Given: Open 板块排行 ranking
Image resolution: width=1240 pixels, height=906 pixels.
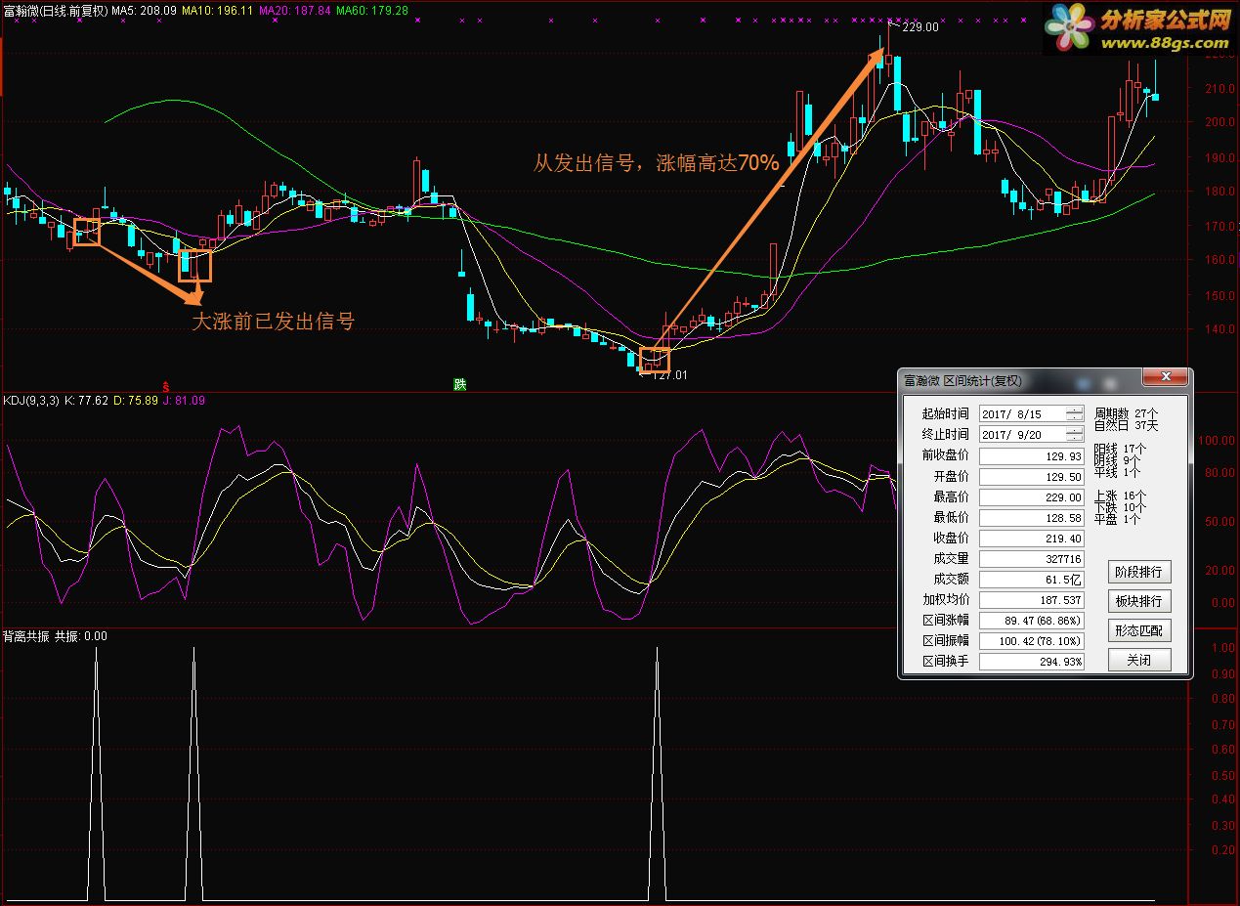Looking at the screenshot, I should pos(1138,601).
